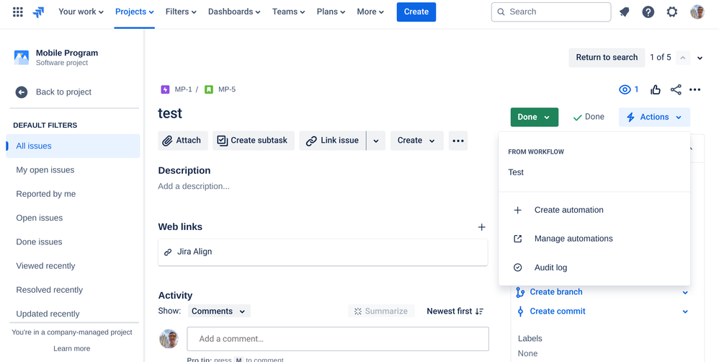Click the Add a comment field

(x=338, y=339)
